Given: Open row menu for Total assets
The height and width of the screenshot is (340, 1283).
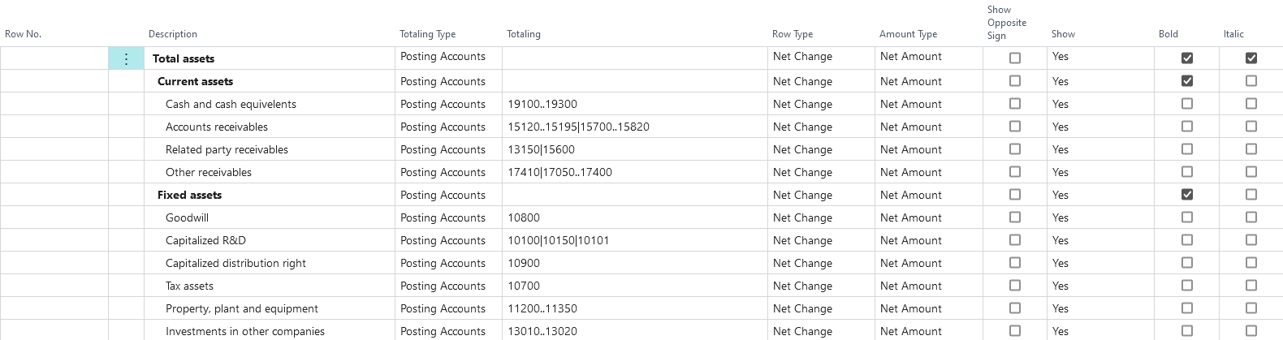Looking at the screenshot, I should tap(126, 58).
